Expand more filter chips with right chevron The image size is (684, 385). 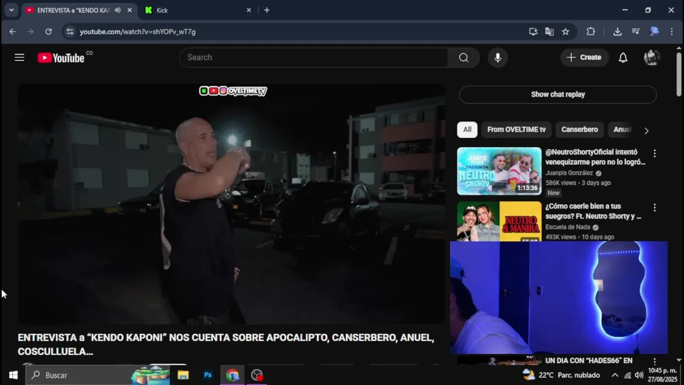[646, 130]
